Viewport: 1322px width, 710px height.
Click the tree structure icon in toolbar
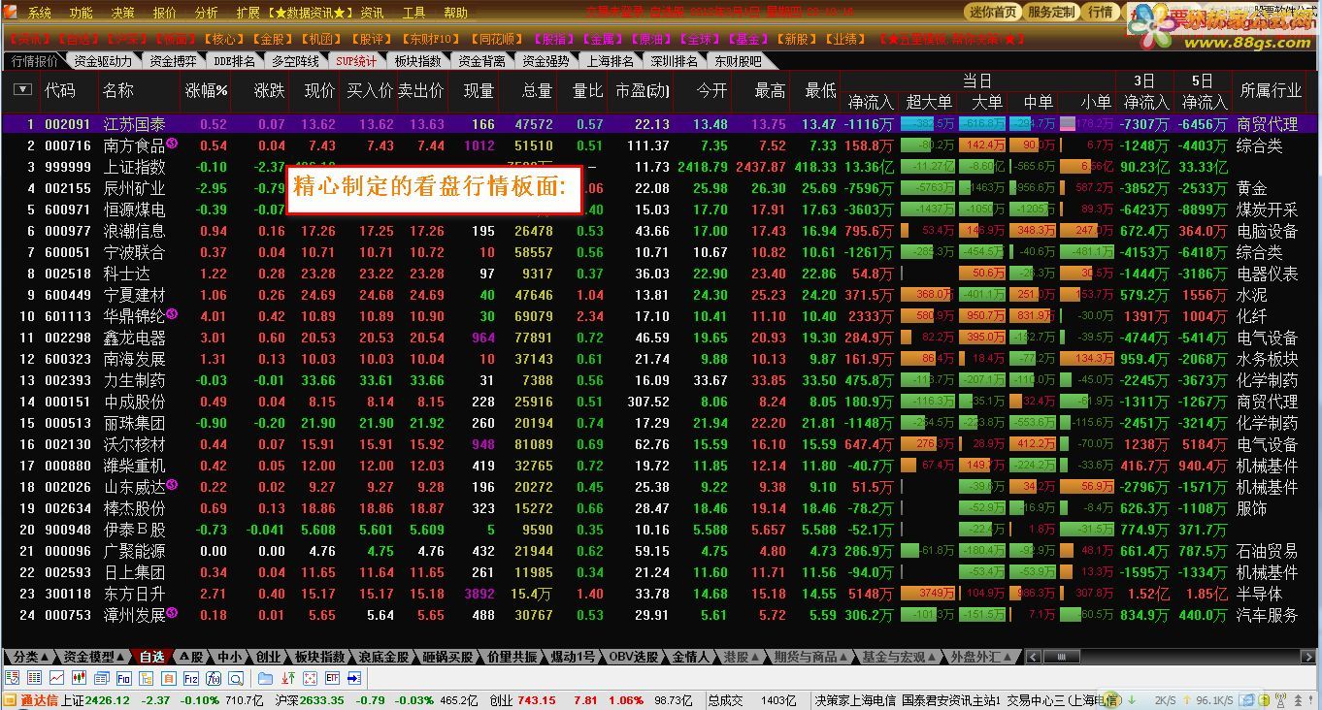(146, 678)
